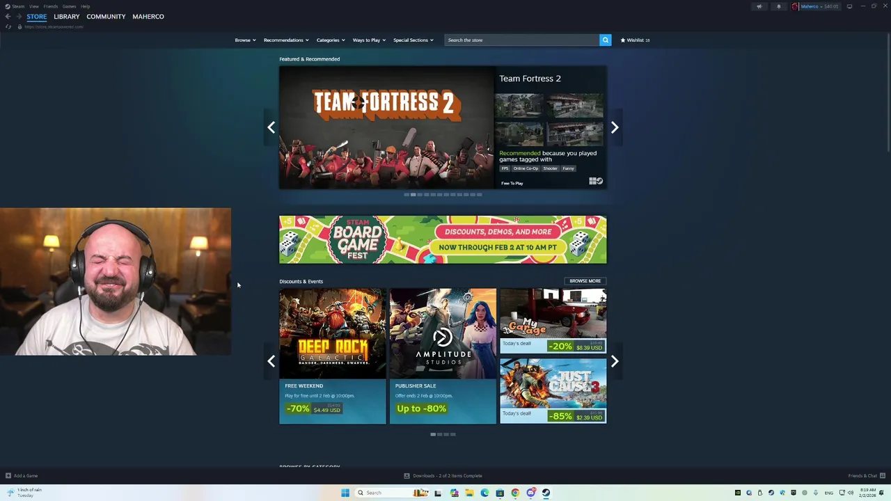Click the FPS tag
This screenshot has width=891, height=501.
[x=505, y=168]
